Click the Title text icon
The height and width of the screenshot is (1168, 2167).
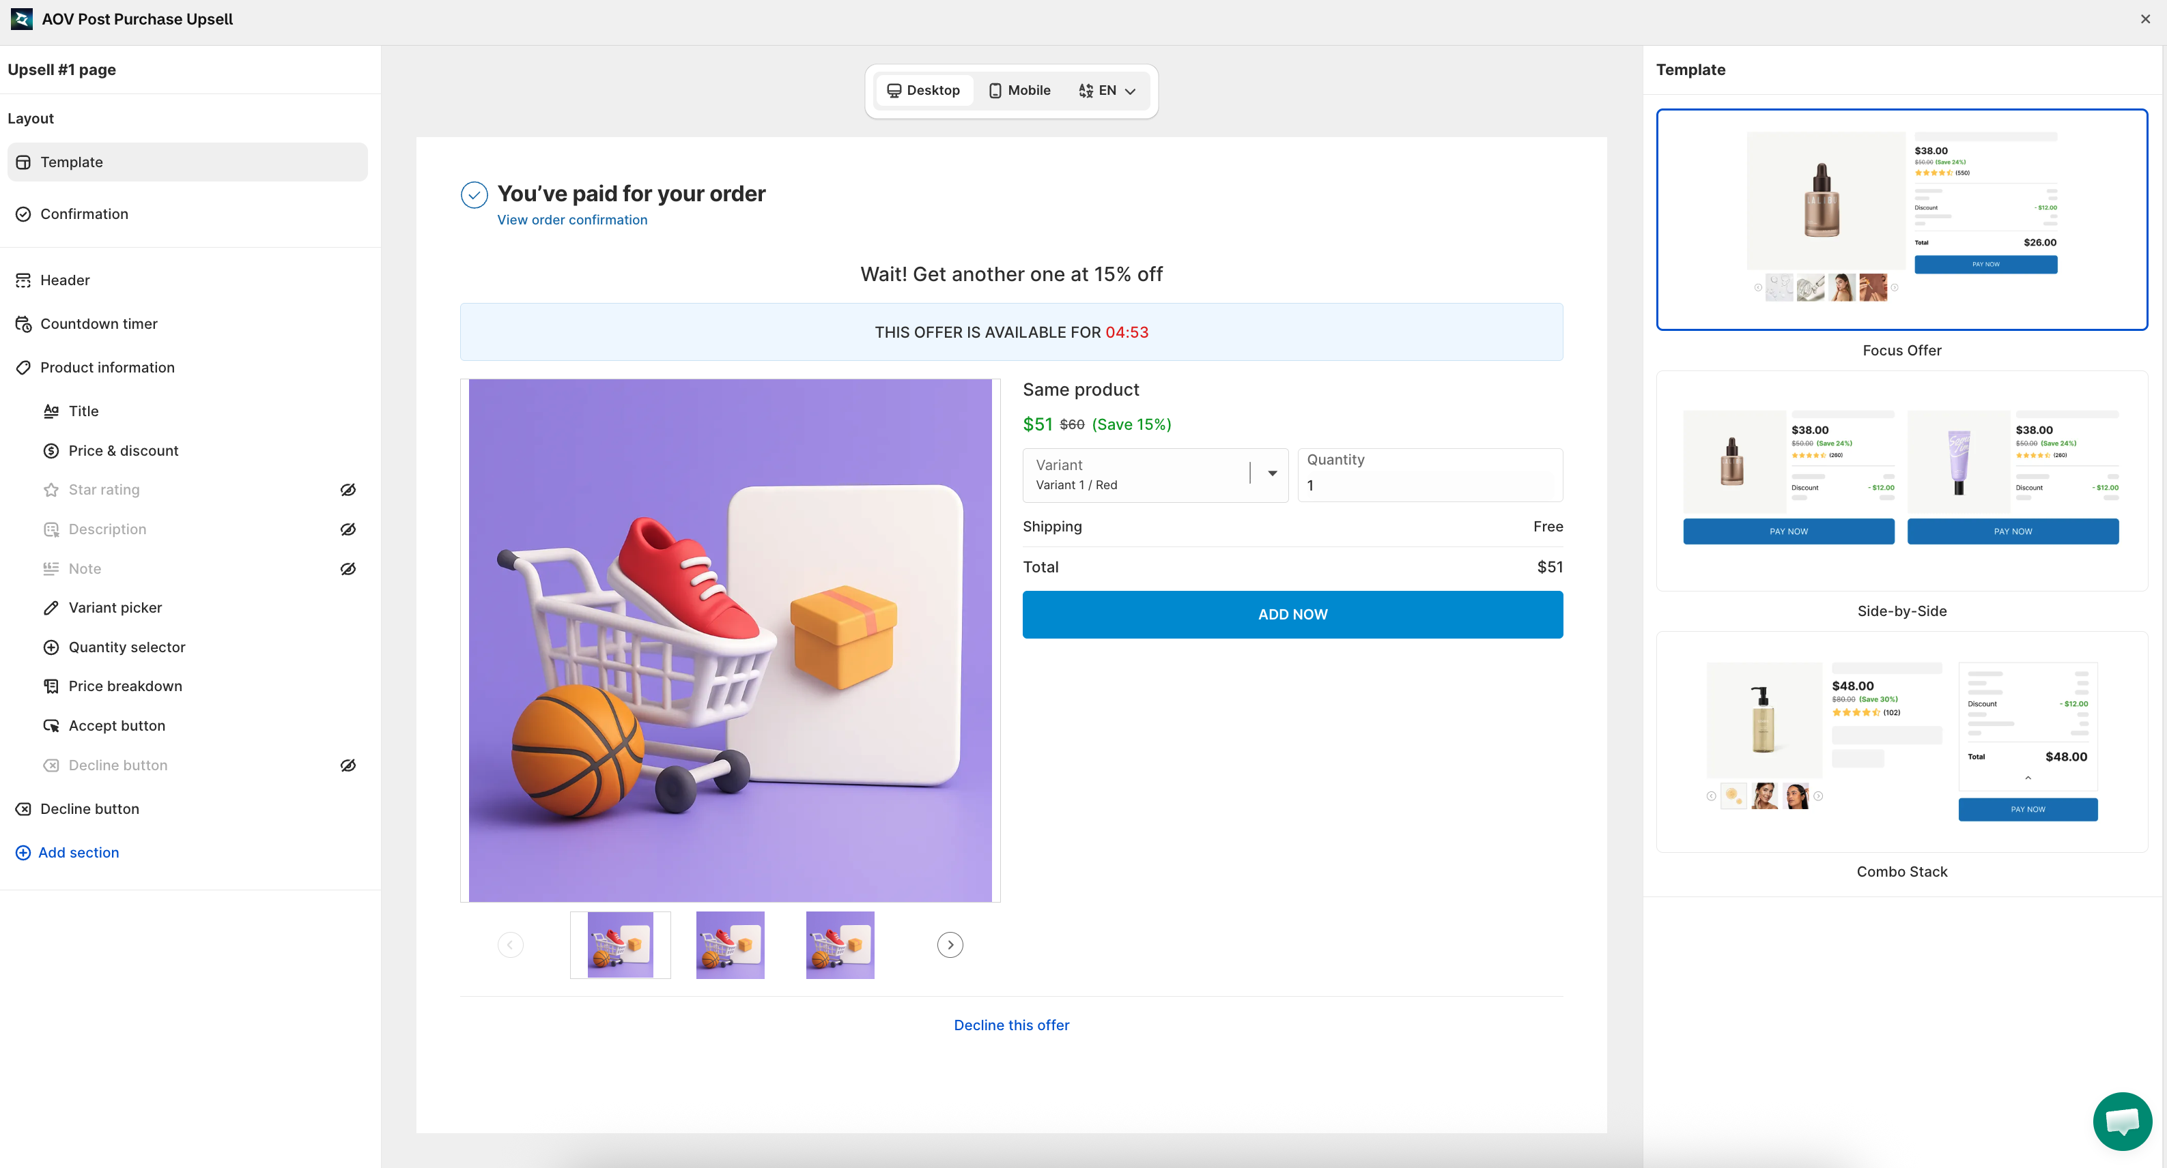pyautogui.click(x=51, y=411)
